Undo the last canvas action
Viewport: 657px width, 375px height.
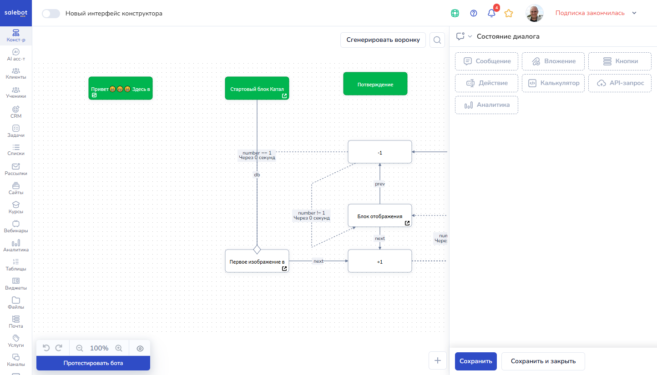point(46,348)
